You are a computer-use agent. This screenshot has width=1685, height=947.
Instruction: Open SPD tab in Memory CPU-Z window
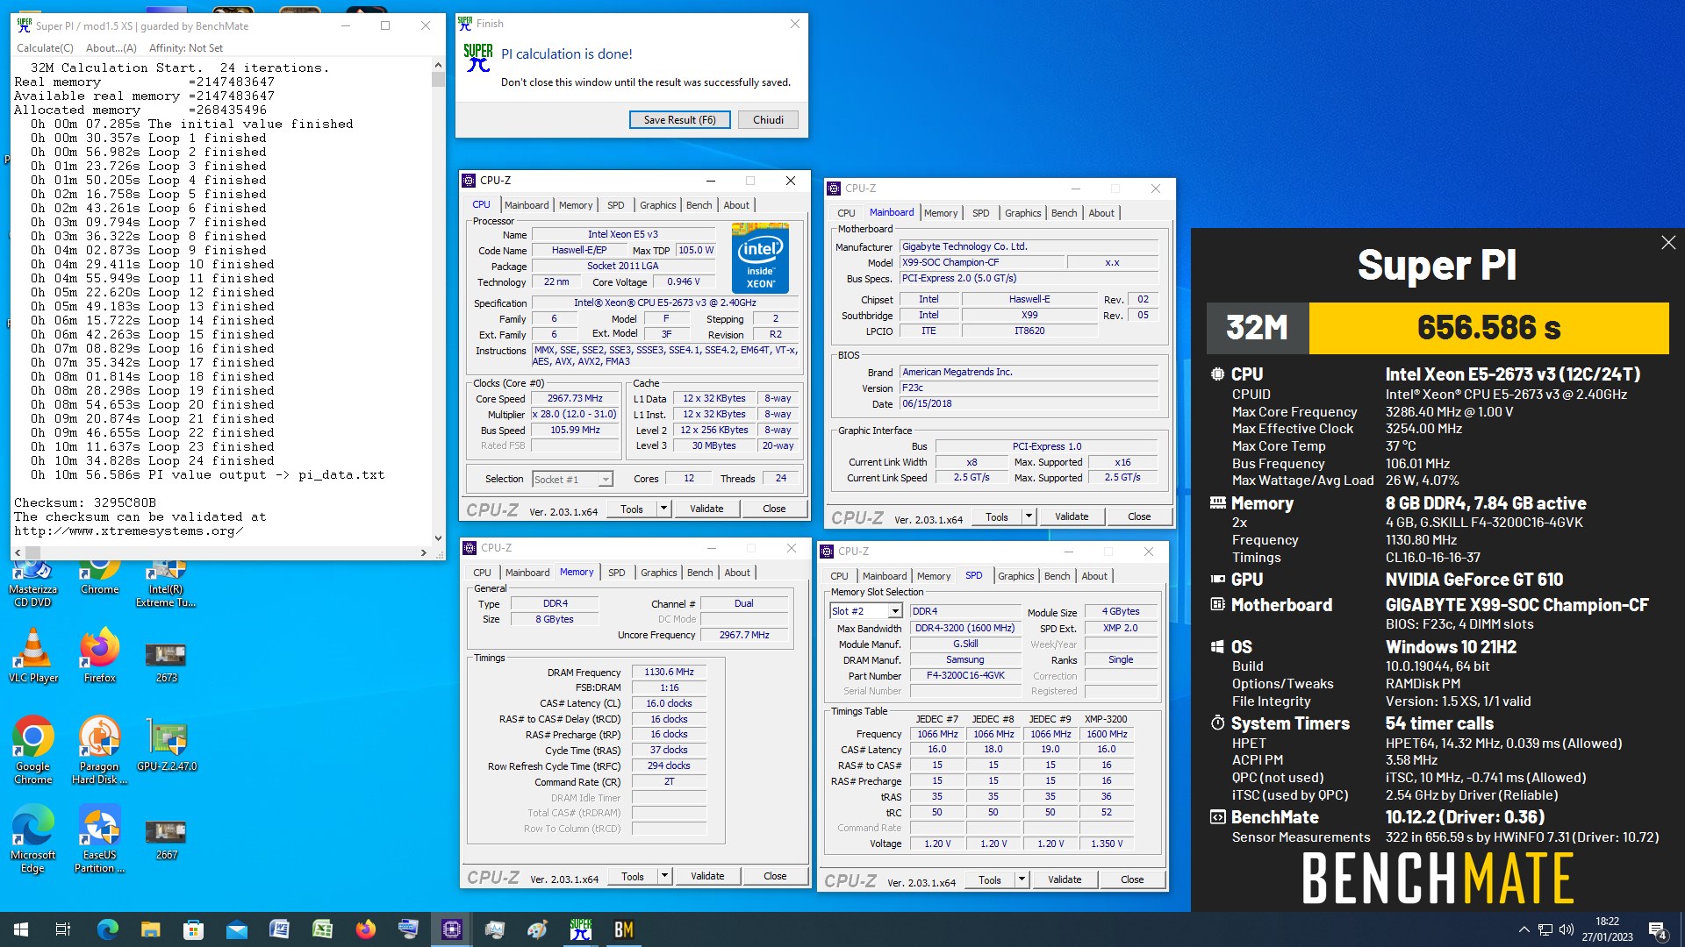click(x=617, y=573)
